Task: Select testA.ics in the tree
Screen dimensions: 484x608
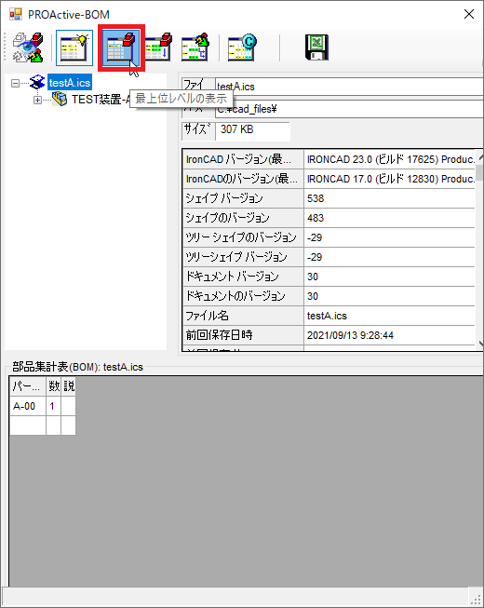Action: coord(70,83)
